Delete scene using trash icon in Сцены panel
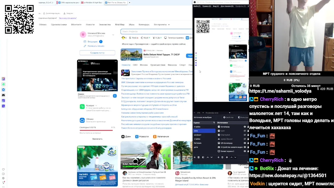 click(199, 157)
